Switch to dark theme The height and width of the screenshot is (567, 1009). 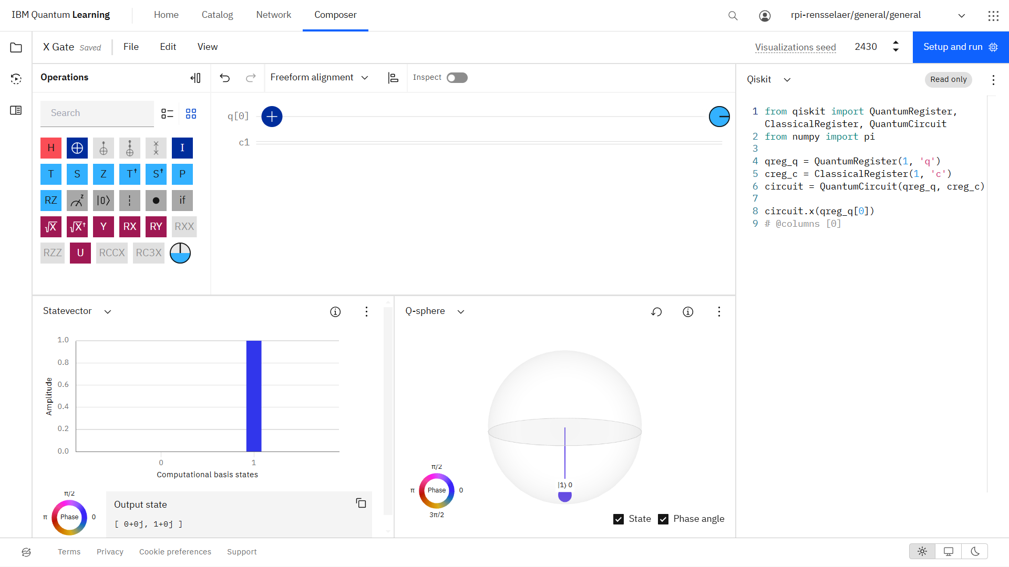pos(975,551)
